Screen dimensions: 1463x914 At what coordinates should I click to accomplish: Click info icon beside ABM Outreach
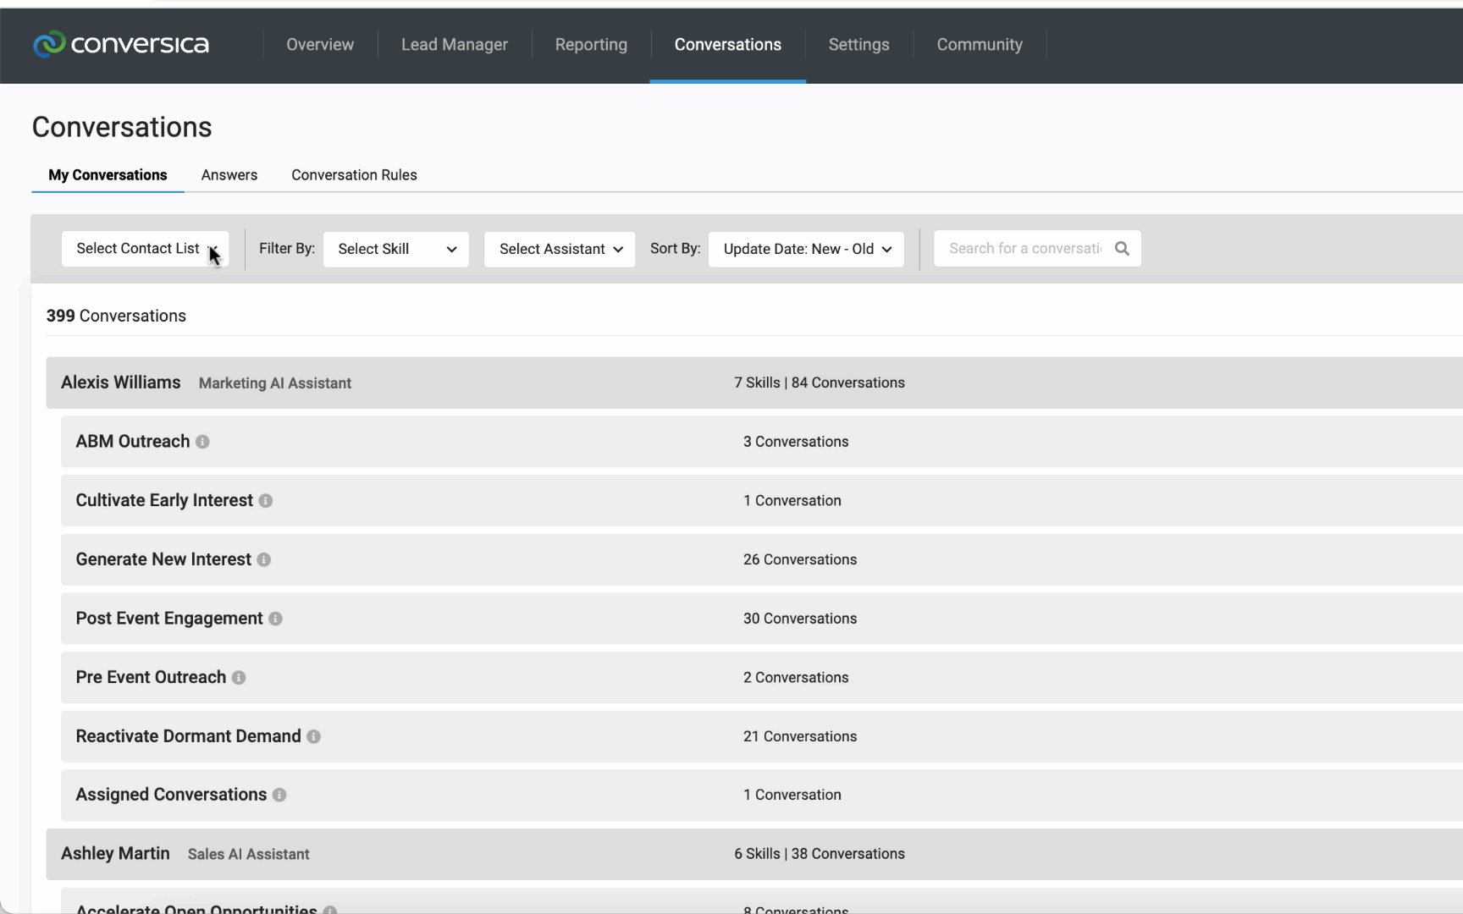point(202,442)
